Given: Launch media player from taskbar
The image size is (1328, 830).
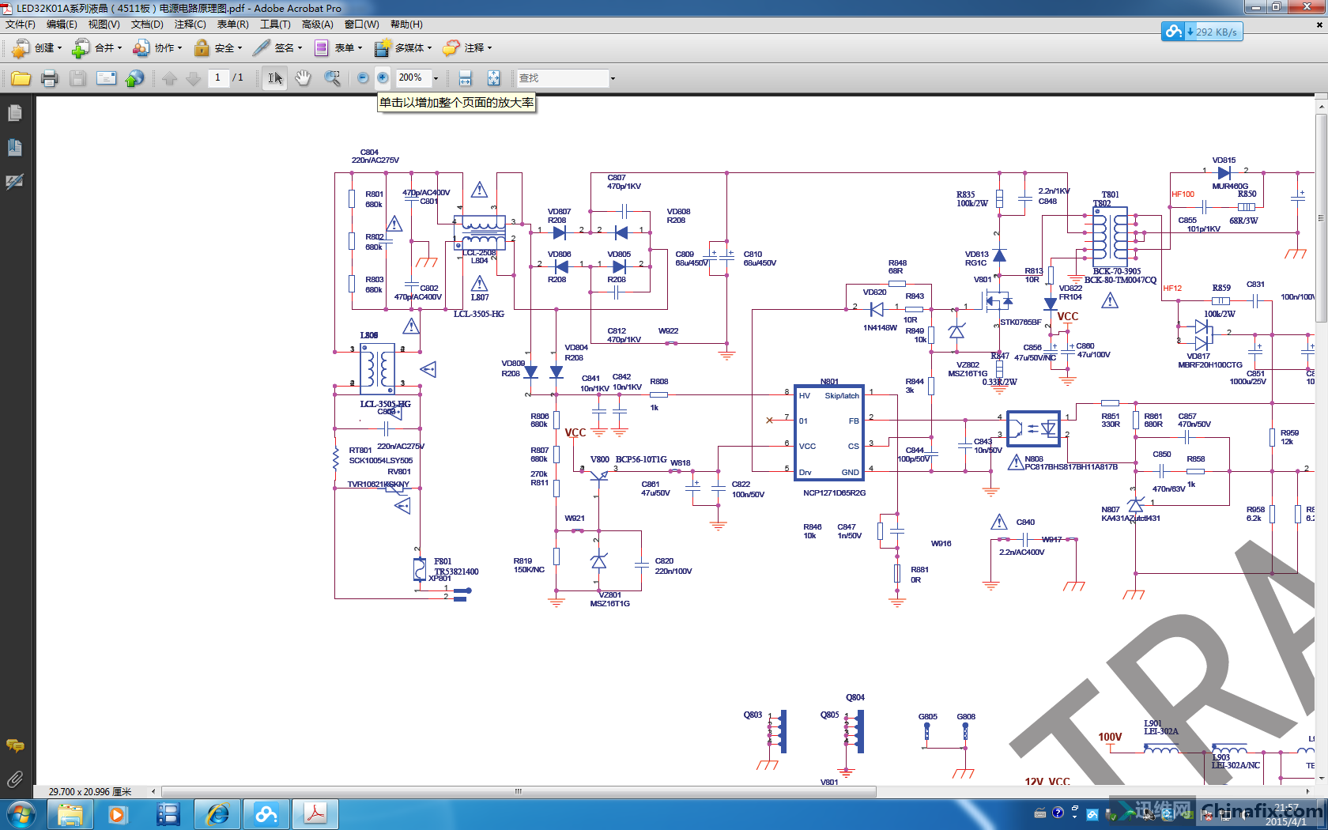Looking at the screenshot, I should (118, 814).
